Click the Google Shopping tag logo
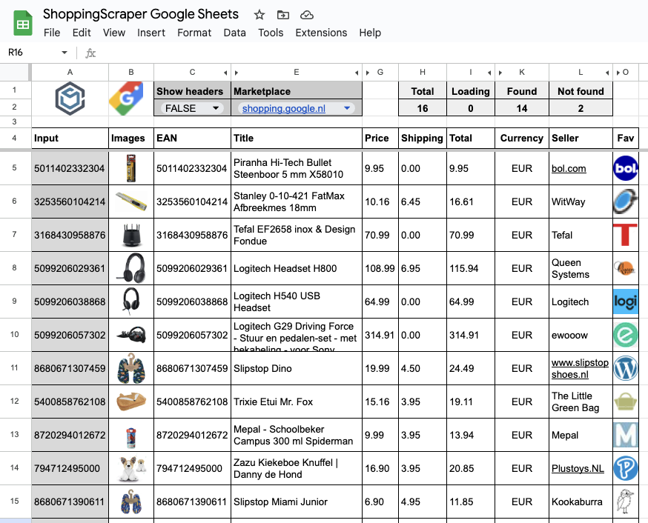This screenshot has height=523, width=648. [x=126, y=99]
